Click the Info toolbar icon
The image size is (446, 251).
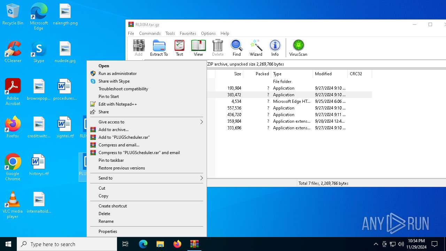[x=275, y=48]
